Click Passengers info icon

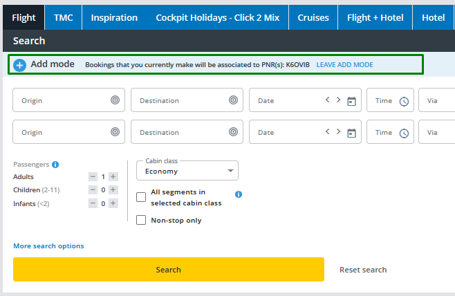click(55, 165)
